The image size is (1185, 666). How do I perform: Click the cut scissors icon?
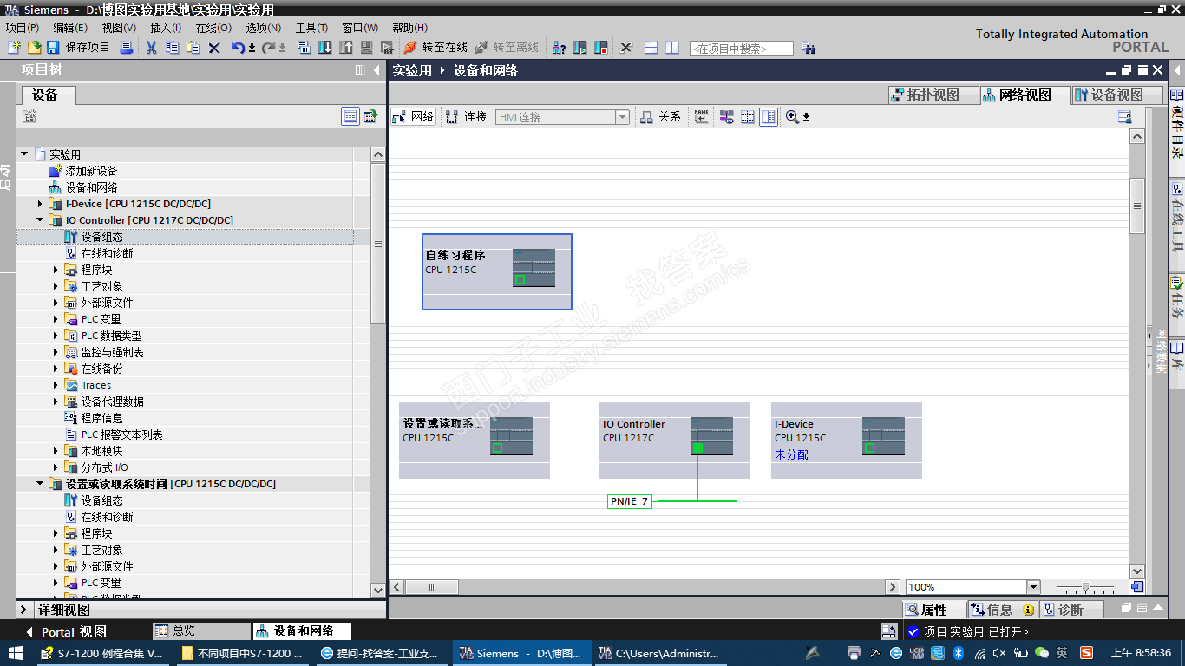151,48
